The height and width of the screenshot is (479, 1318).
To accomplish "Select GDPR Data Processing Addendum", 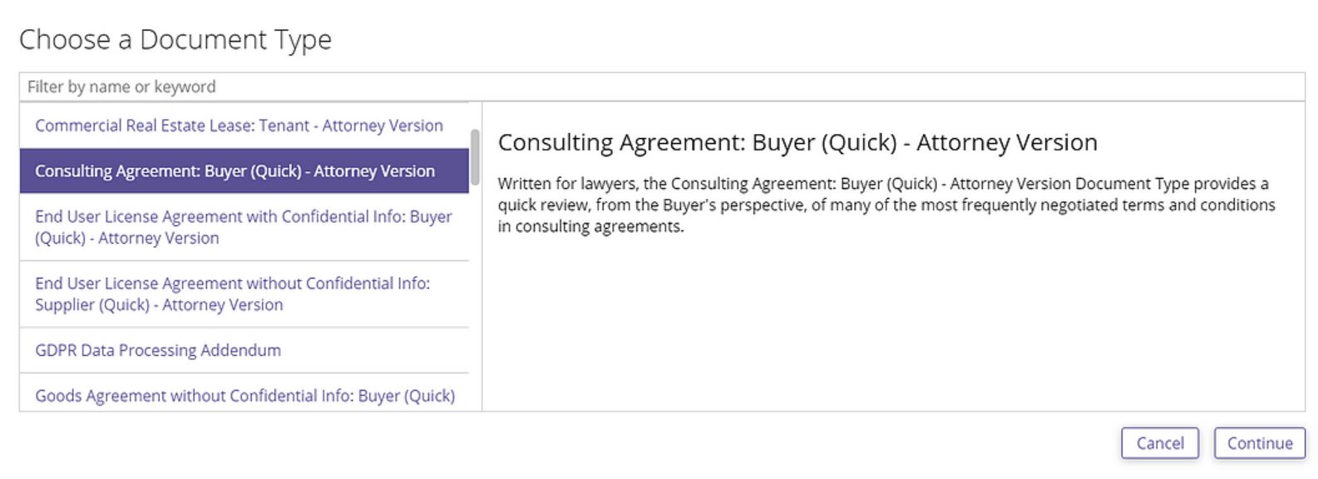I will [158, 350].
